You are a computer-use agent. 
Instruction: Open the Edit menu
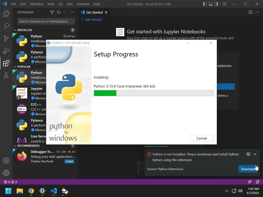coord(23,4)
